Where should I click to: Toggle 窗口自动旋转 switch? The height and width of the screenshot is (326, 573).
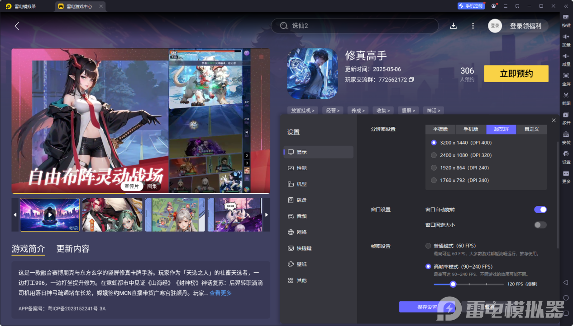point(540,210)
